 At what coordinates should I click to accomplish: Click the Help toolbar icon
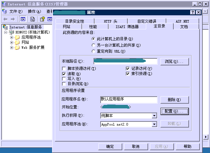coord(42,19)
